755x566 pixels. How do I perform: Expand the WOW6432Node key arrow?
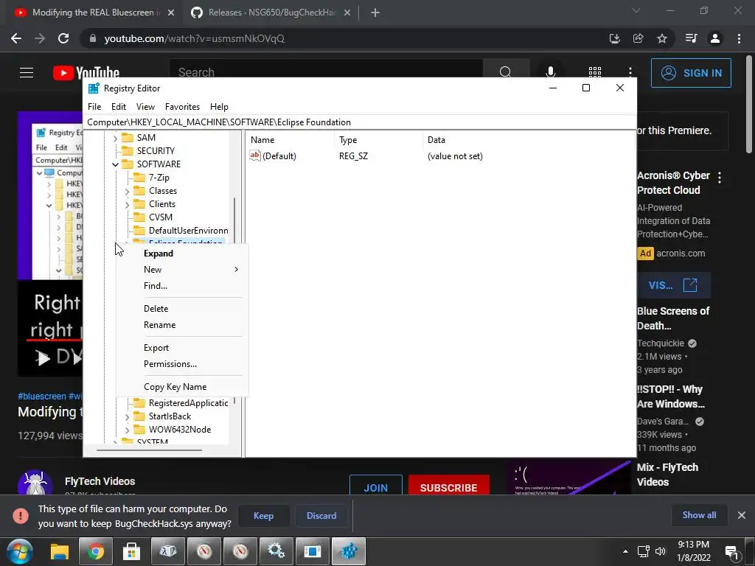click(x=127, y=430)
